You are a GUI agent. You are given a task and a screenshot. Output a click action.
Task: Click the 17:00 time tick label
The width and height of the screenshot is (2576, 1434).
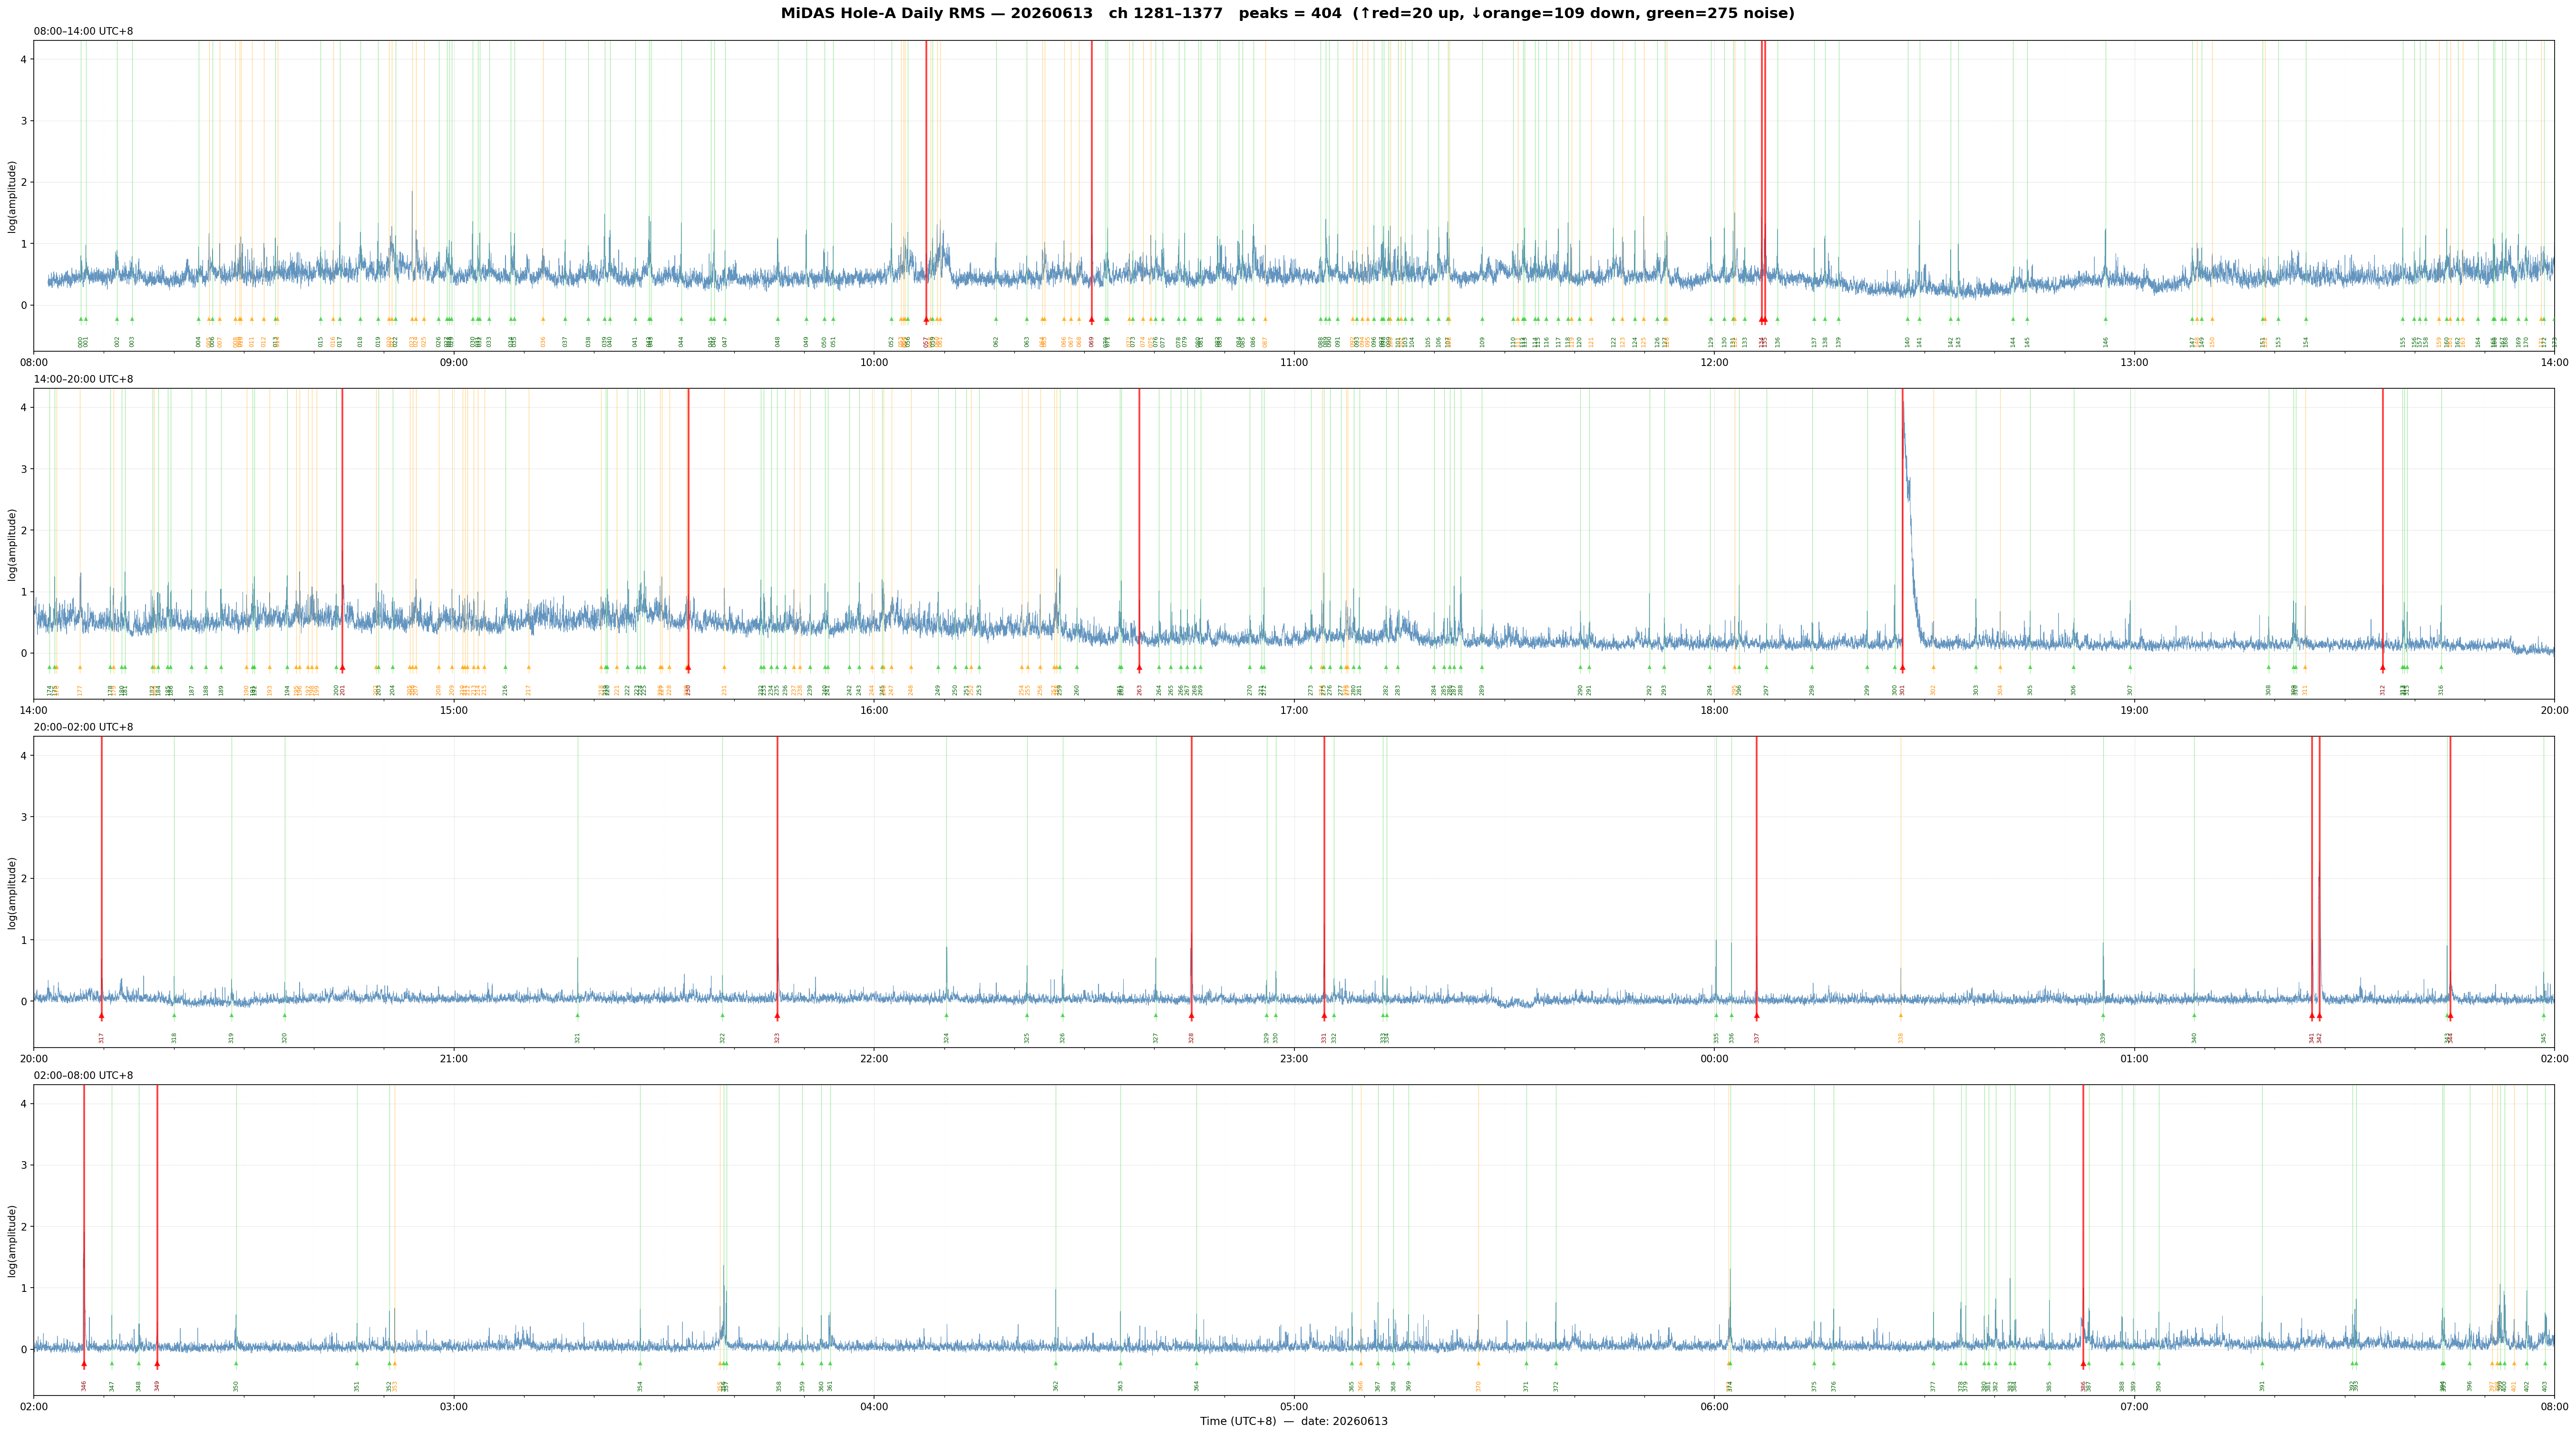1294,710
